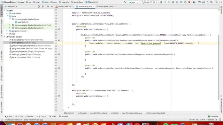223x125 pixels.
Task: Expand the res folder
Action: 7,34
